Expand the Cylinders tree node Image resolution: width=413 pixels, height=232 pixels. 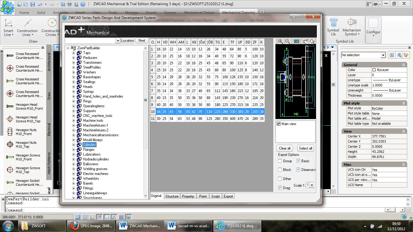pyautogui.click(x=73, y=145)
